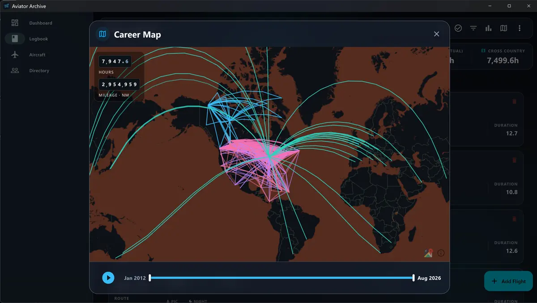Click the Duration 12.6 value

click(511, 251)
